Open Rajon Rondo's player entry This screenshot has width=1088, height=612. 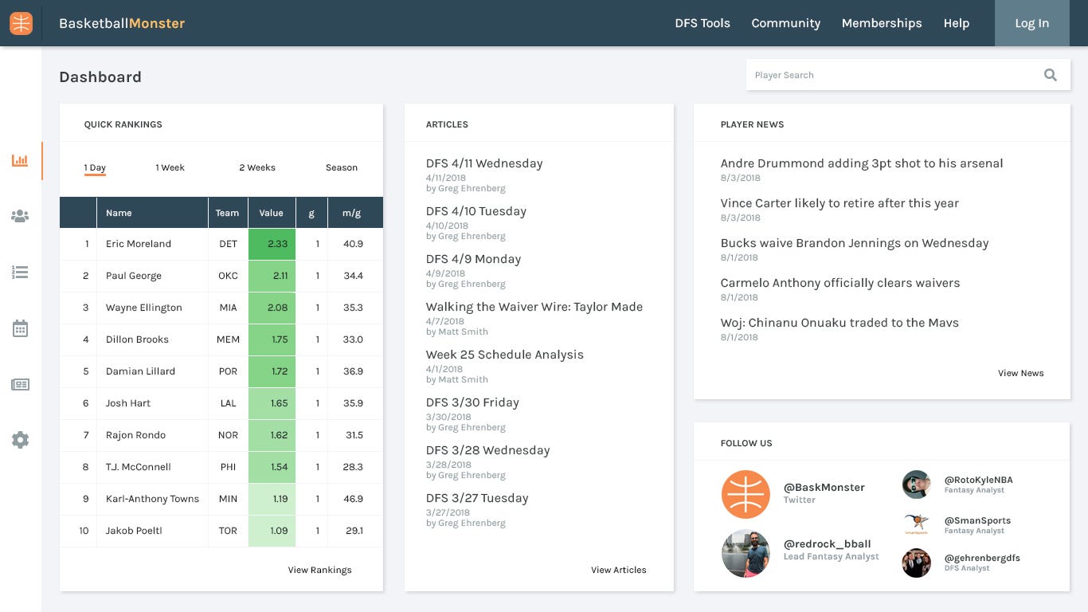pyautogui.click(x=136, y=435)
